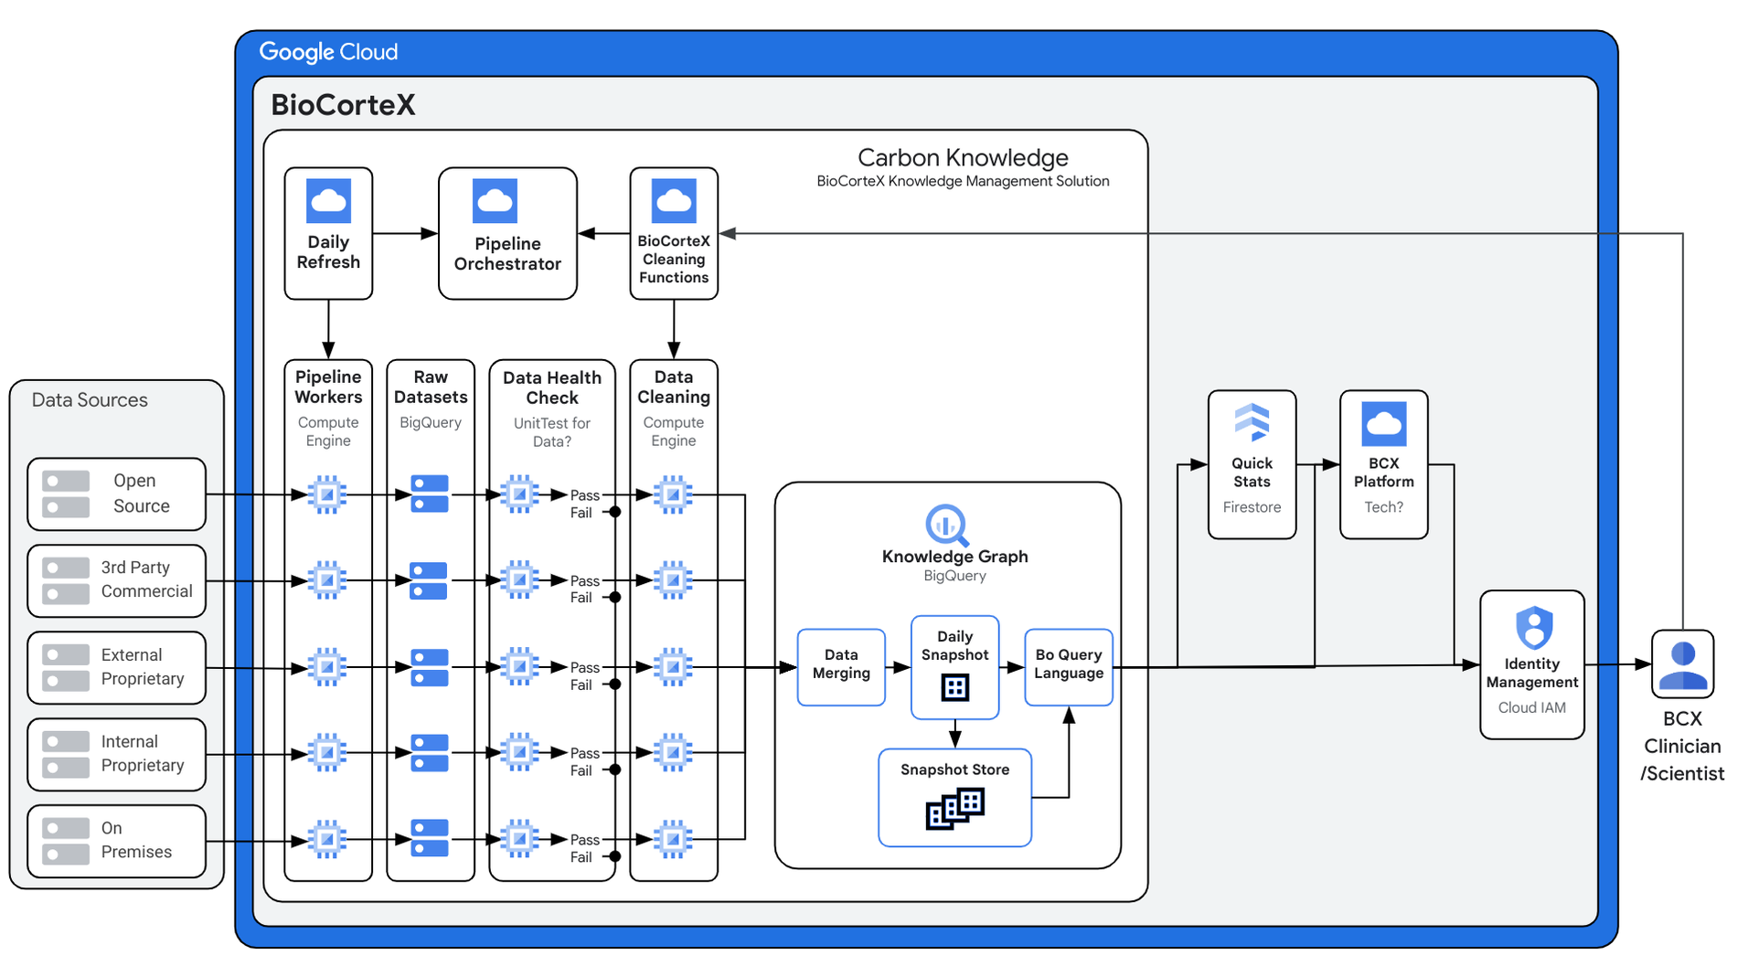Image resolution: width=1737 pixels, height=966 pixels.
Task: Click the BioCorteX Cleaning Functions cloud icon
Action: [x=674, y=201]
